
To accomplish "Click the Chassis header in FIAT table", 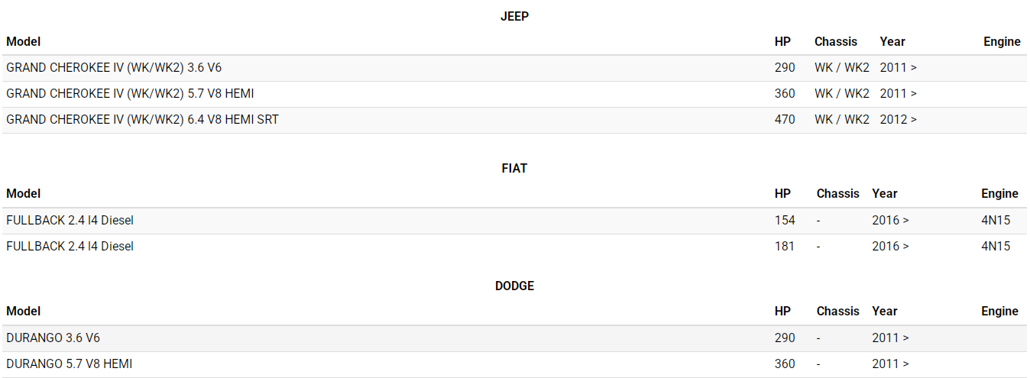I will (837, 193).
